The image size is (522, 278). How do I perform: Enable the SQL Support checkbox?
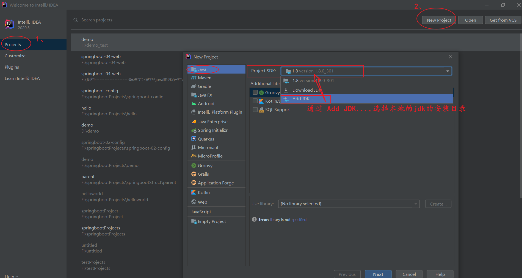pyautogui.click(x=255, y=109)
